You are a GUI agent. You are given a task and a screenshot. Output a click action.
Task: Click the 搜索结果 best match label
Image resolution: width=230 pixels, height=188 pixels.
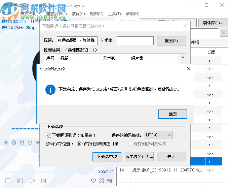[70, 50]
